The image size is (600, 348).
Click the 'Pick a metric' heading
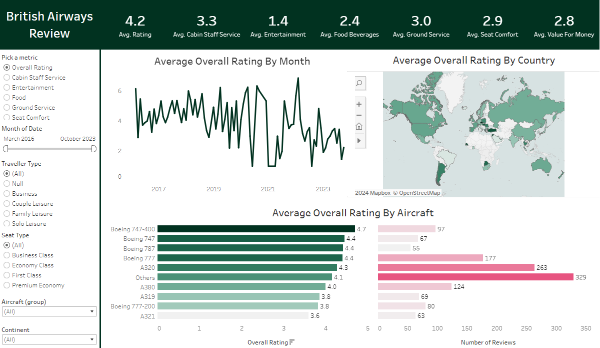point(19,58)
